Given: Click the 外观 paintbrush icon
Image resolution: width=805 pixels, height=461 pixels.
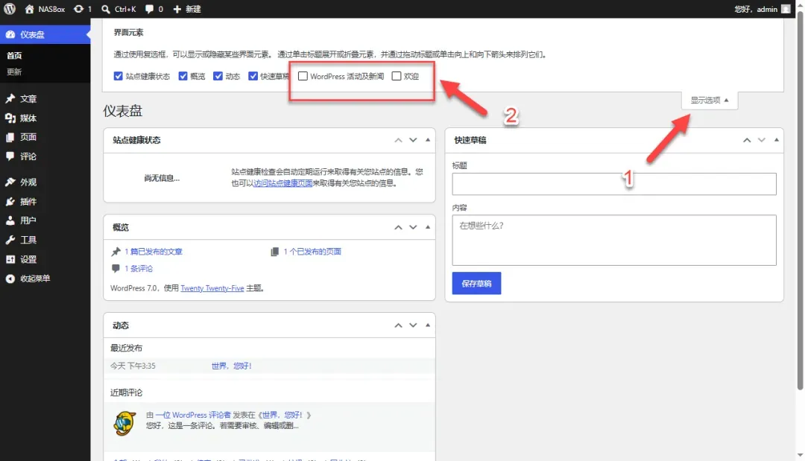Looking at the screenshot, I should click(10, 182).
